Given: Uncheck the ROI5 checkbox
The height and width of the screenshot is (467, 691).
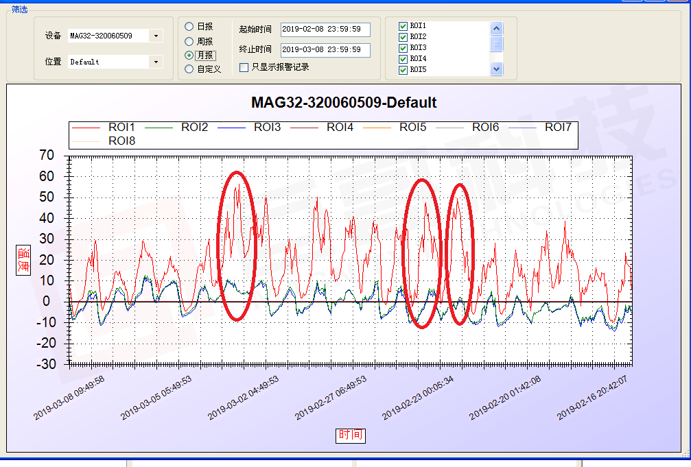Looking at the screenshot, I should [403, 70].
